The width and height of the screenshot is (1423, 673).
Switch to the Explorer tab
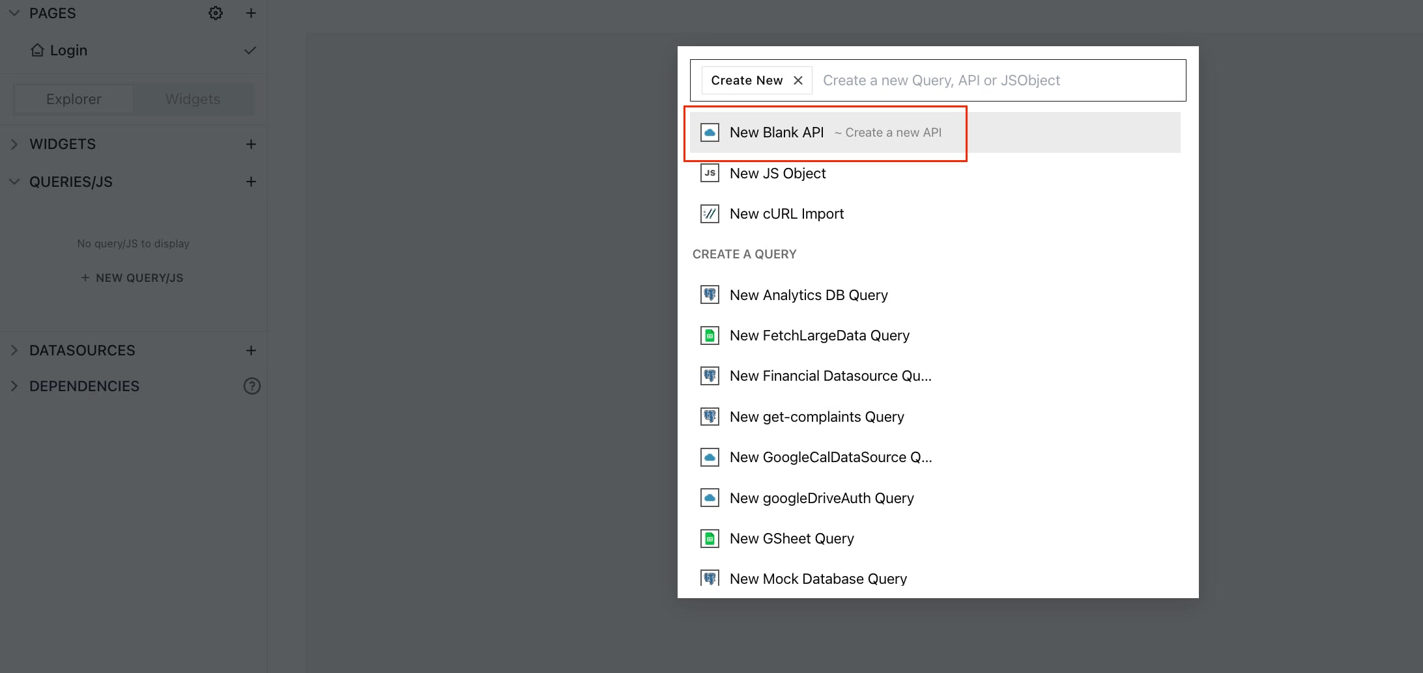point(74,99)
